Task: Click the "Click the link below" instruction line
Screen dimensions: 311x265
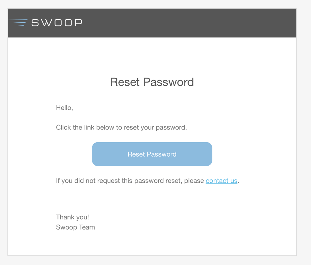Action: pyautogui.click(x=121, y=127)
